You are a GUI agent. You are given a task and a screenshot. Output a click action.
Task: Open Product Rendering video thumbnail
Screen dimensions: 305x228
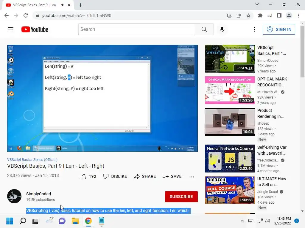(x=230, y=122)
